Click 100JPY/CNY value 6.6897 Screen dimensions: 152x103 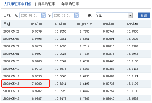pyautogui.click(x=85, y=61)
